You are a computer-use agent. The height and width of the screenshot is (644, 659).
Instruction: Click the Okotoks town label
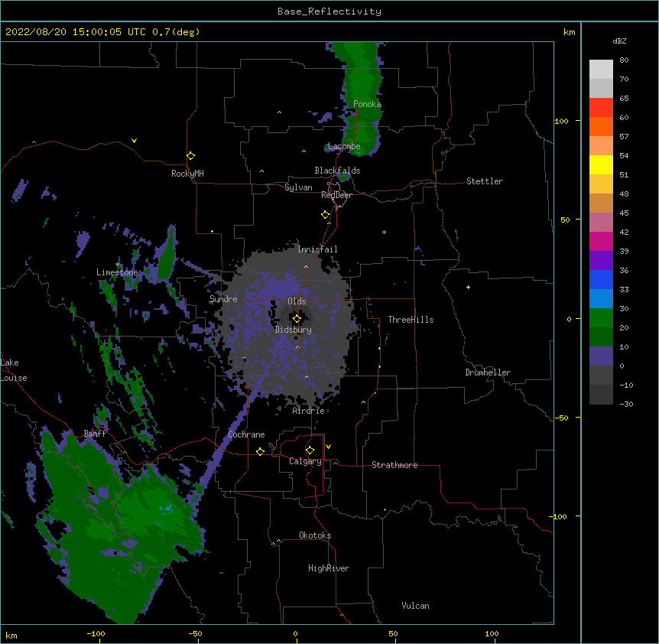click(315, 535)
